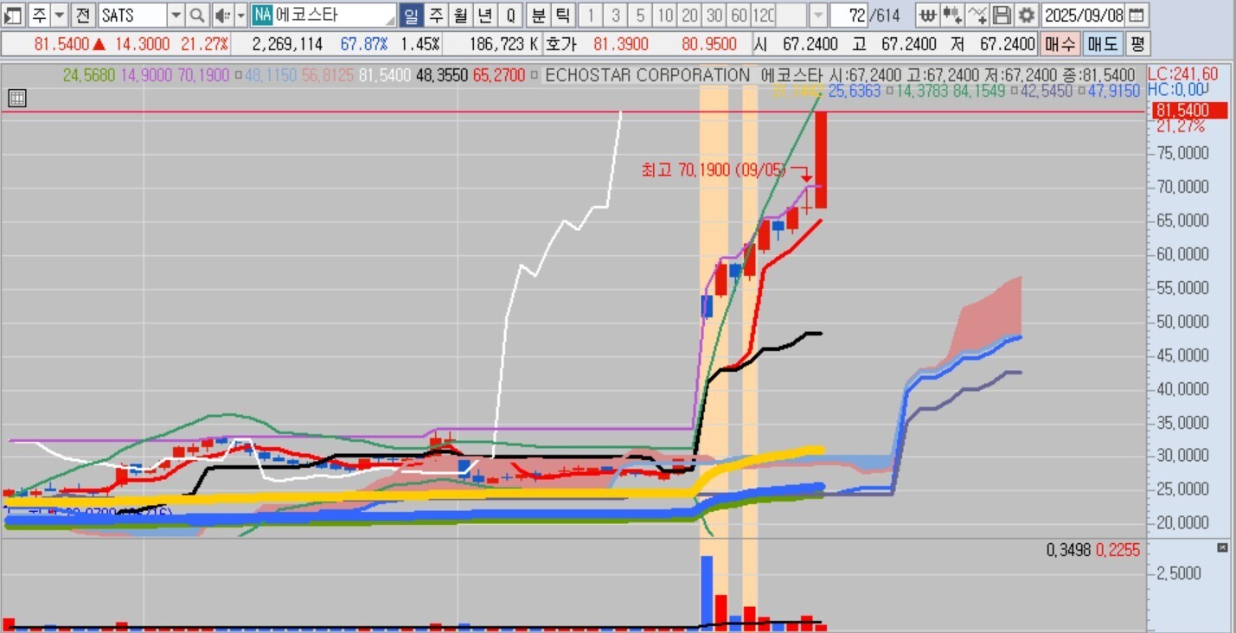
Task: Click the change percentage 21.27% in the quote bar
Action: point(206,44)
